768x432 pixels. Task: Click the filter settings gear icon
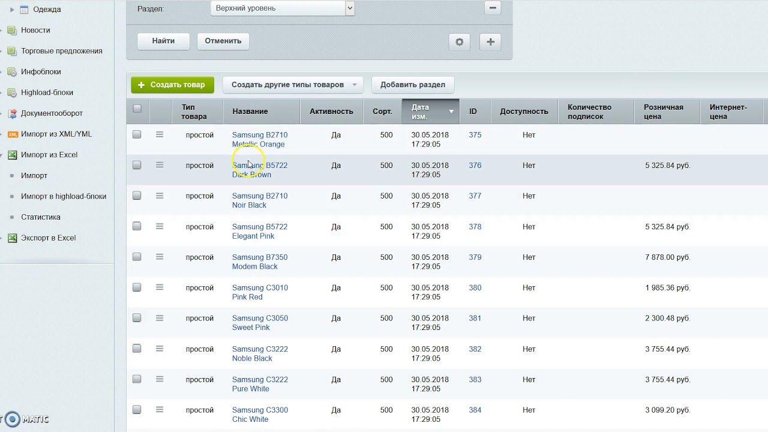click(460, 42)
